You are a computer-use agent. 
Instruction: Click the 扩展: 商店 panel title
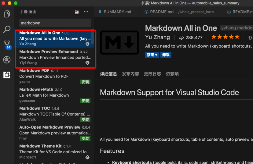pyautogui.click(x=28, y=12)
